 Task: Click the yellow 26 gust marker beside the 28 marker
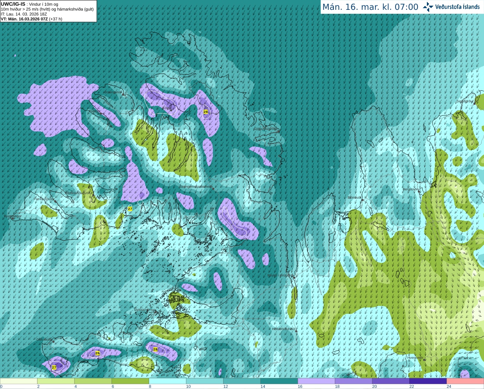pos(98,353)
